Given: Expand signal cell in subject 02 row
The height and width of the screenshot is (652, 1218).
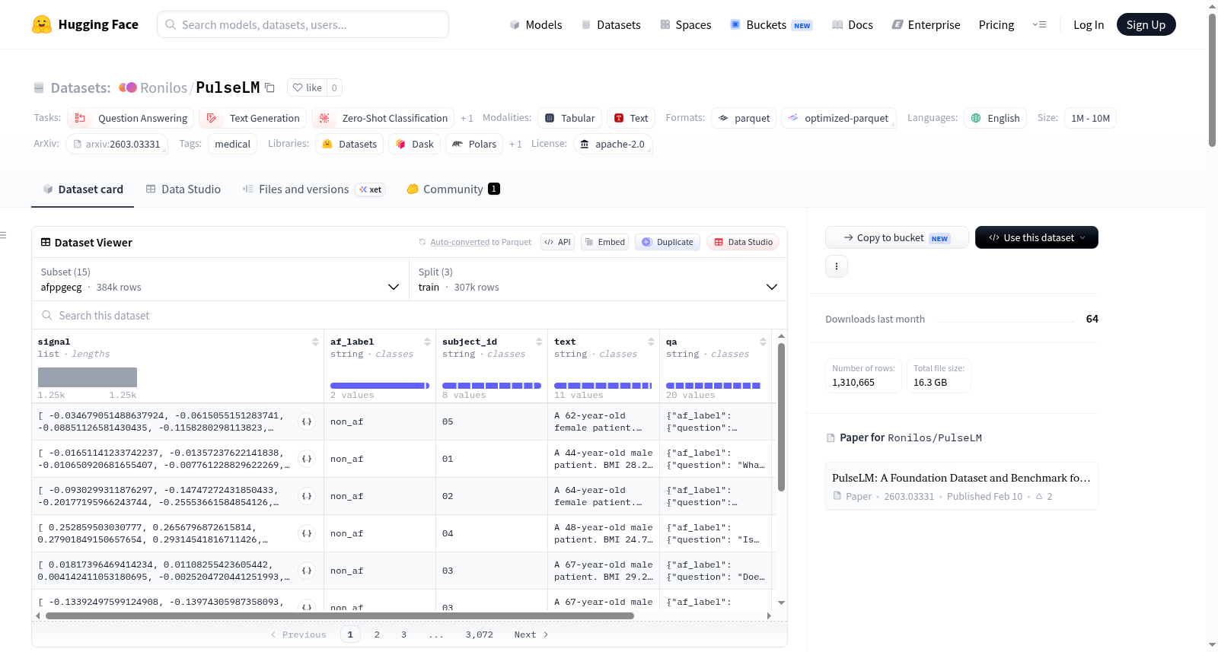Looking at the screenshot, I should click(307, 496).
